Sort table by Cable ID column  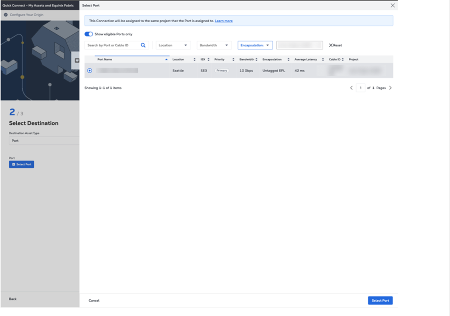point(343,60)
